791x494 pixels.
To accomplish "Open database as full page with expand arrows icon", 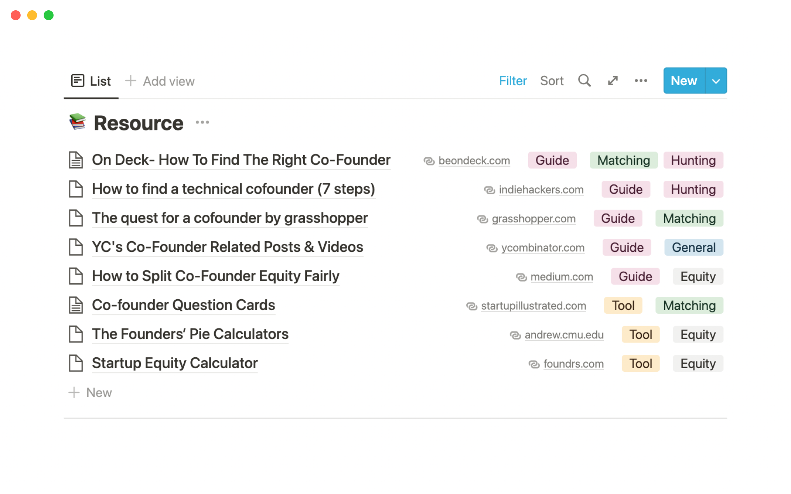I will pyautogui.click(x=613, y=81).
